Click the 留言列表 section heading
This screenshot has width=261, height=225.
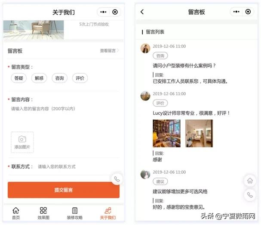pyautogui.click(x=155, y=32)
